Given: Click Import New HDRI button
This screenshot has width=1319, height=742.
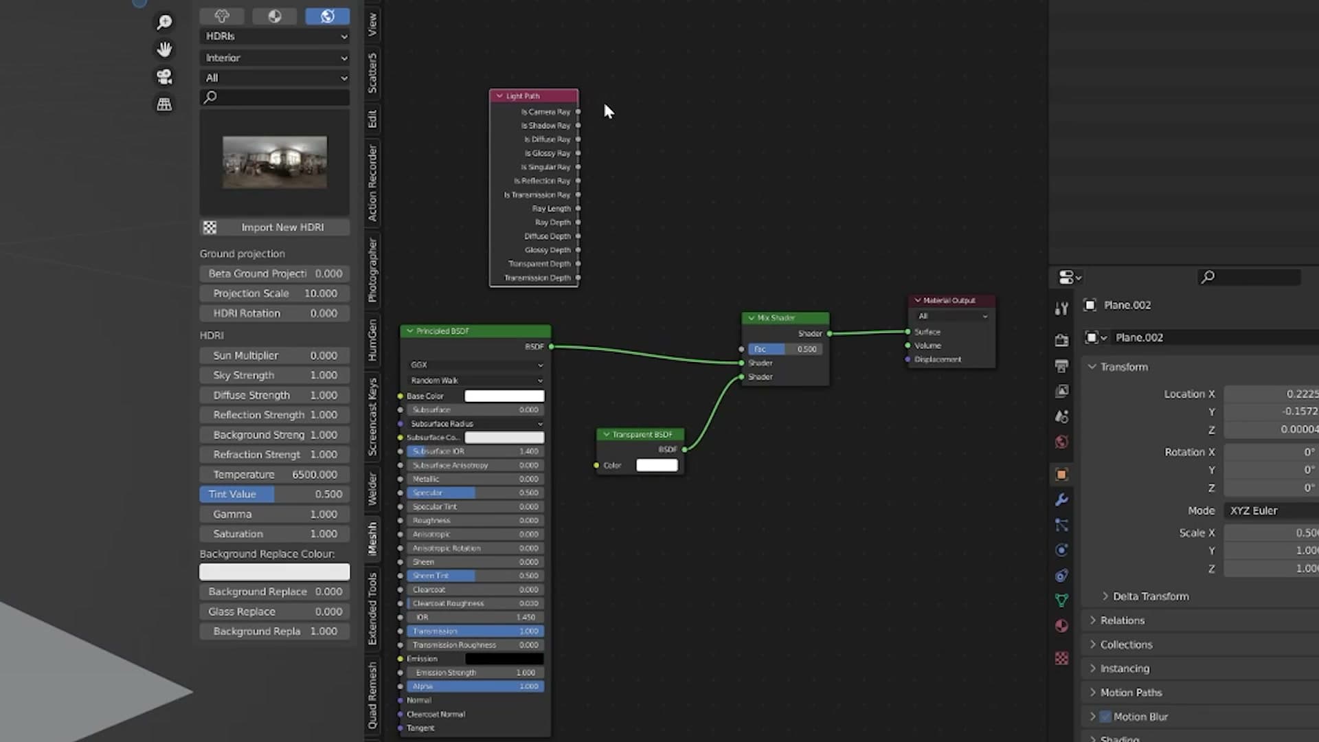Looking at the screenshot, I should coord(275,227).
